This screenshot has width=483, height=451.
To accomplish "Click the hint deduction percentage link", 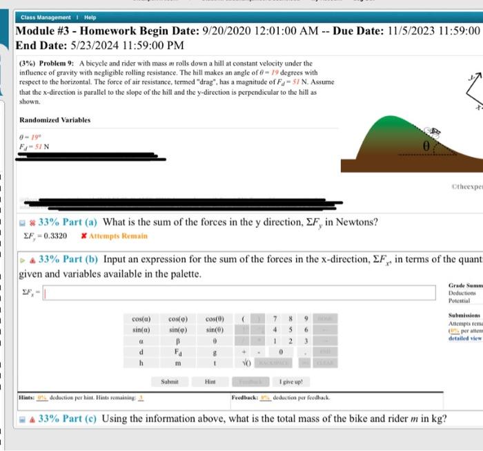I will (x=42, y=398).
